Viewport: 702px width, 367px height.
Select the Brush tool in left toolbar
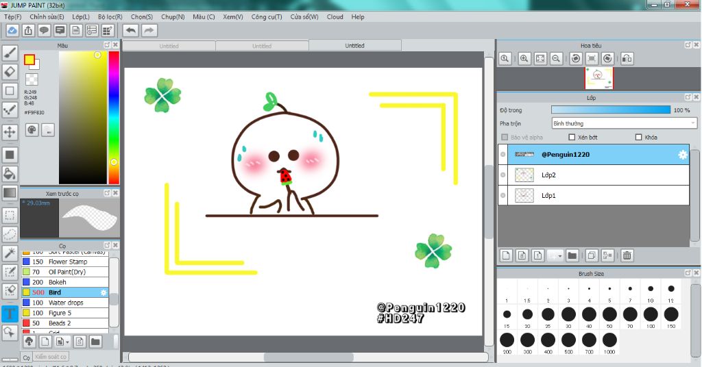[x=10, y=53]
